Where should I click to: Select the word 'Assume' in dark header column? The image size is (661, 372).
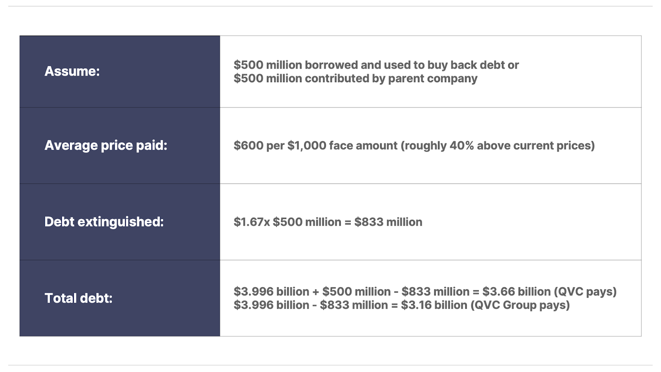pyautogui.click(x=70, y=72)
